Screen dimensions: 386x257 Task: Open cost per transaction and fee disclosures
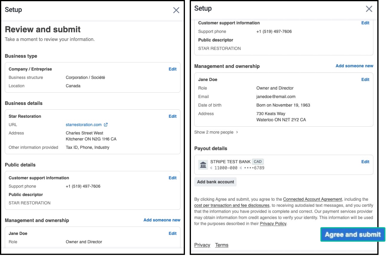click(x=232, y=205)
